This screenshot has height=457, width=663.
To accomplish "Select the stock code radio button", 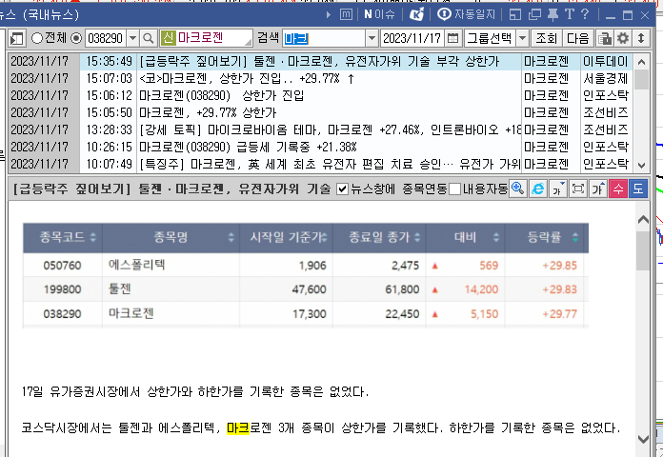I will [x=76, y=38].
